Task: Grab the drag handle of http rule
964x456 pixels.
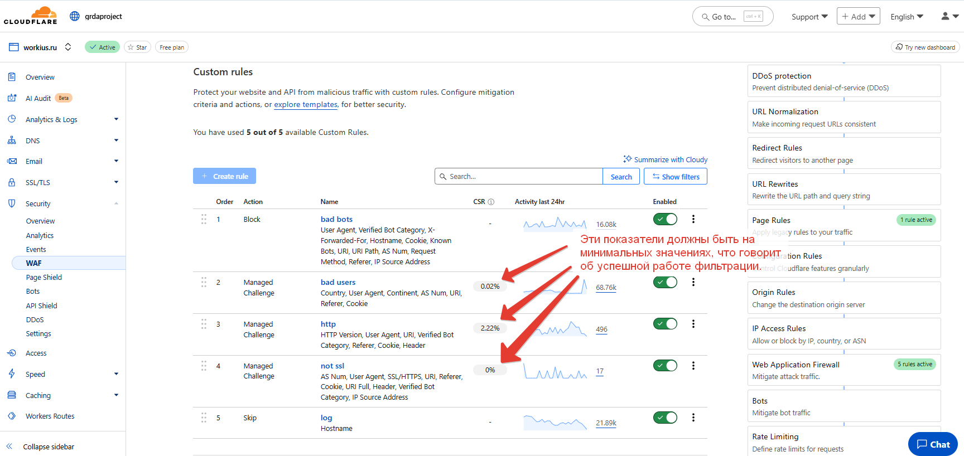Action: click(204, 324)
